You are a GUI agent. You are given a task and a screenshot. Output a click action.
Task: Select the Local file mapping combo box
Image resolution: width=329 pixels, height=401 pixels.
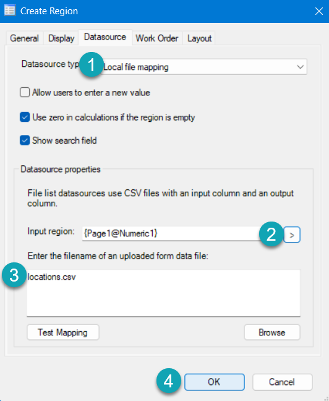tap(203, 67)
